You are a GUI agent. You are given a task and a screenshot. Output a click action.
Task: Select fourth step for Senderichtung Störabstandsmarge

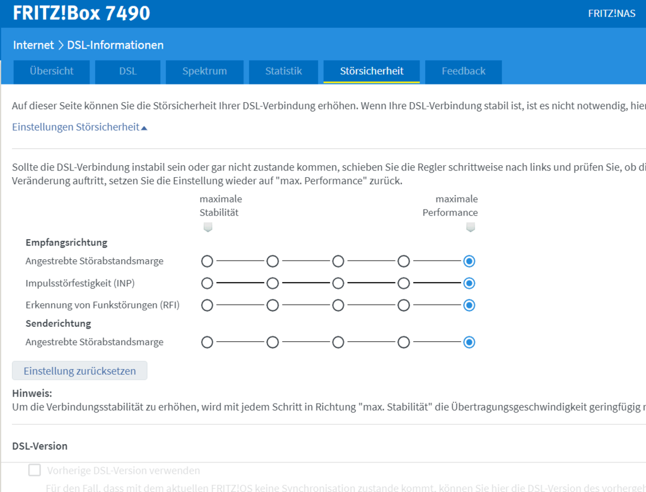tap(404, 342)
